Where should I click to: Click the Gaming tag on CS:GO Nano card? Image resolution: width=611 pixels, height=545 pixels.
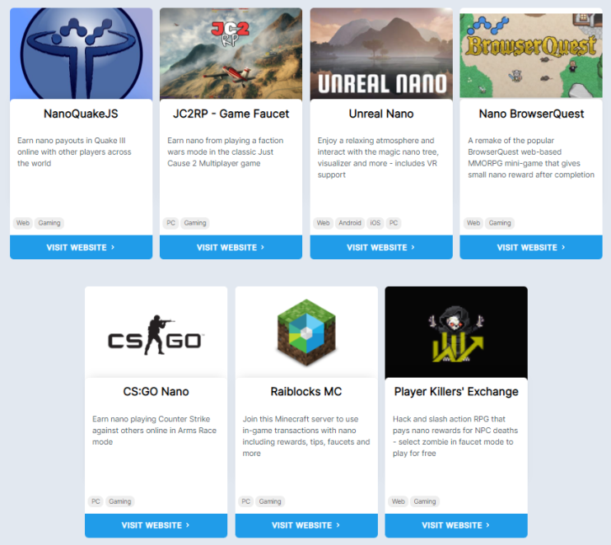click(119, 501)
